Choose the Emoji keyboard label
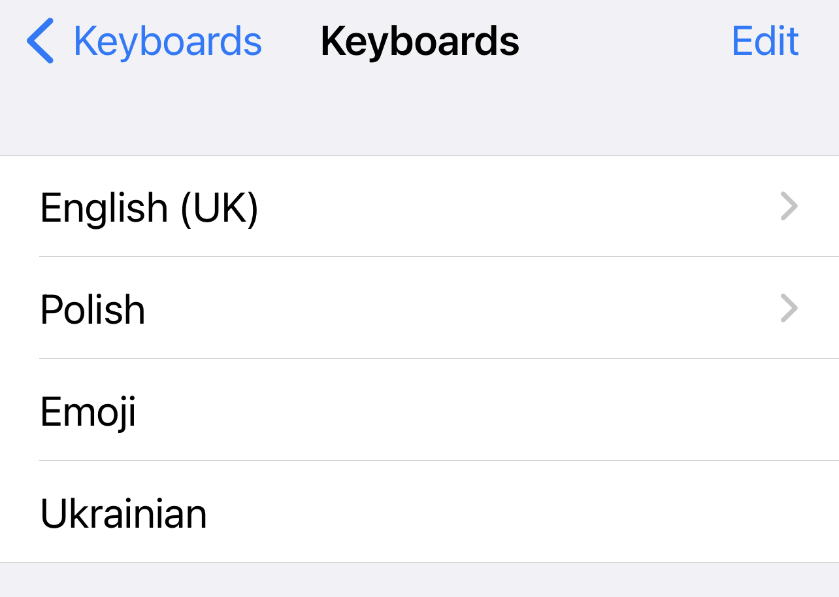The height and width of the screenshot is (597, 839). click(88, 412)
